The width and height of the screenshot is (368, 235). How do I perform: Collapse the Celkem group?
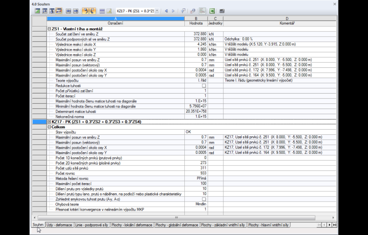click(49, 127)
